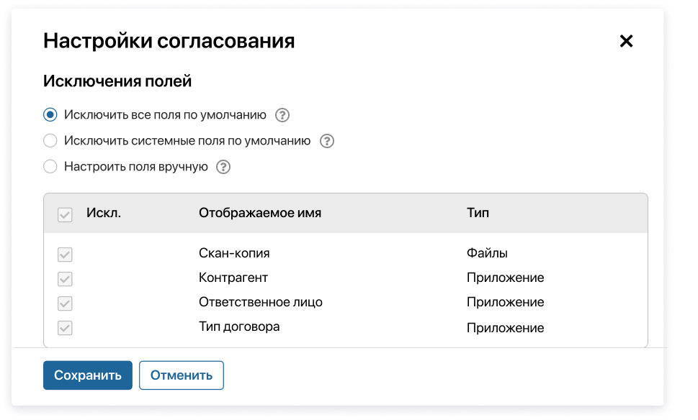Screen dimensions: 698x420
Task: Click the question mark icon beside 'Исключить системные поля по умолчанию'
Action: (327, 140)
